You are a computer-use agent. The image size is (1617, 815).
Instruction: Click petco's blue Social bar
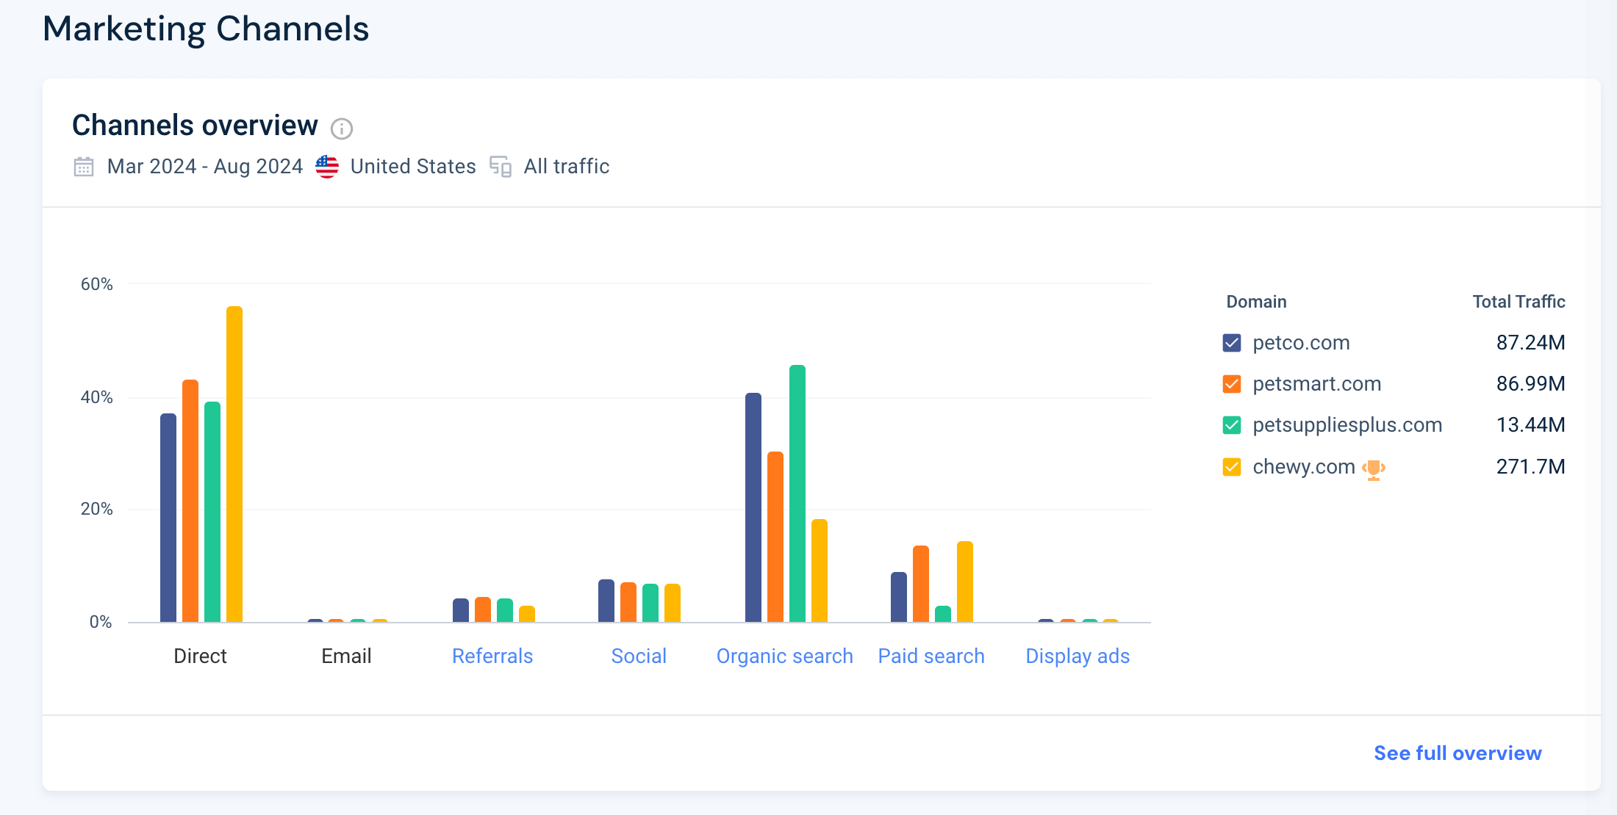click(606, 601)
